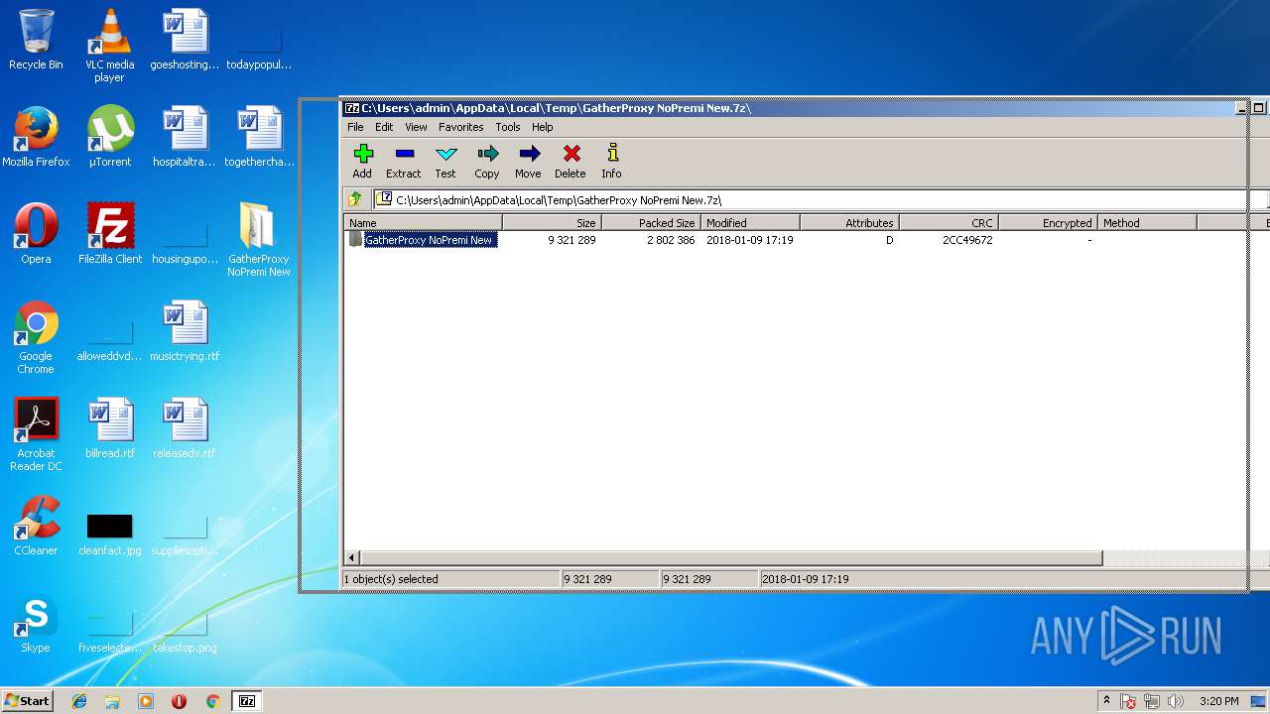Open the Tools menu
This screenshot has width=1270, height=714.
[x=508, y=127]
